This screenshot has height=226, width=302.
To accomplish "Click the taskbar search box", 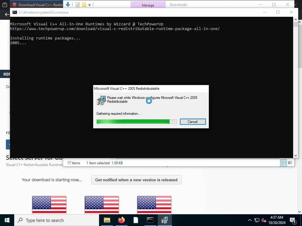I will click(x=57, y=220).
